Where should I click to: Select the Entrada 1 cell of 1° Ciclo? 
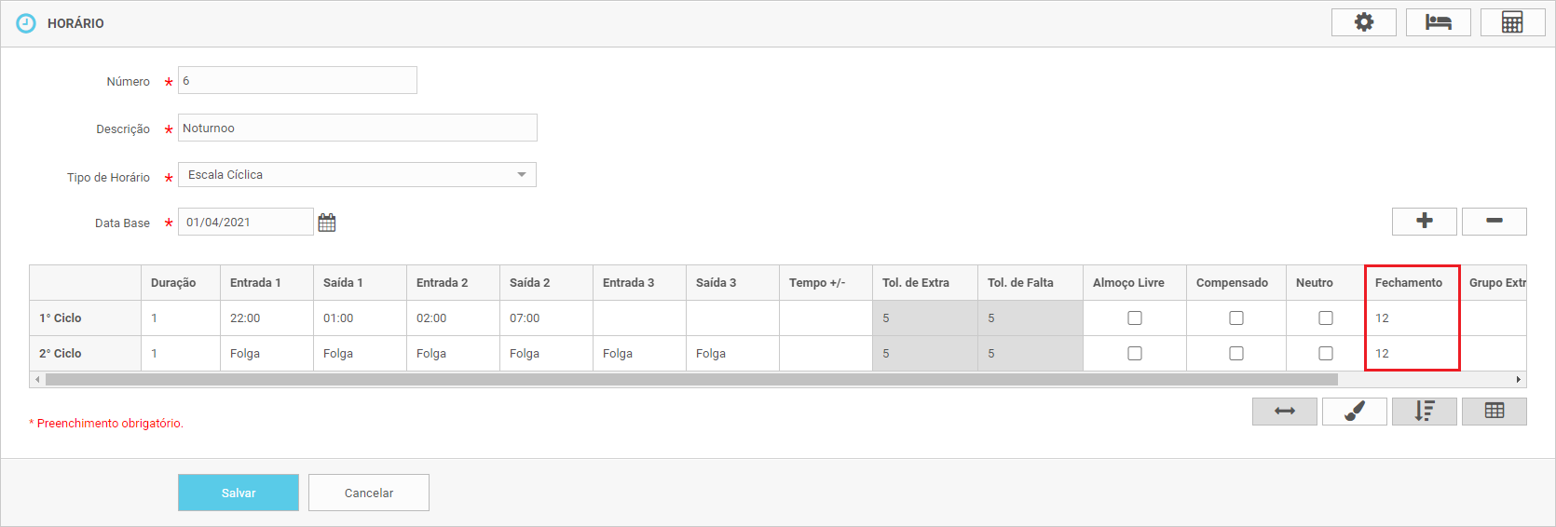click(x=266, y=318)
